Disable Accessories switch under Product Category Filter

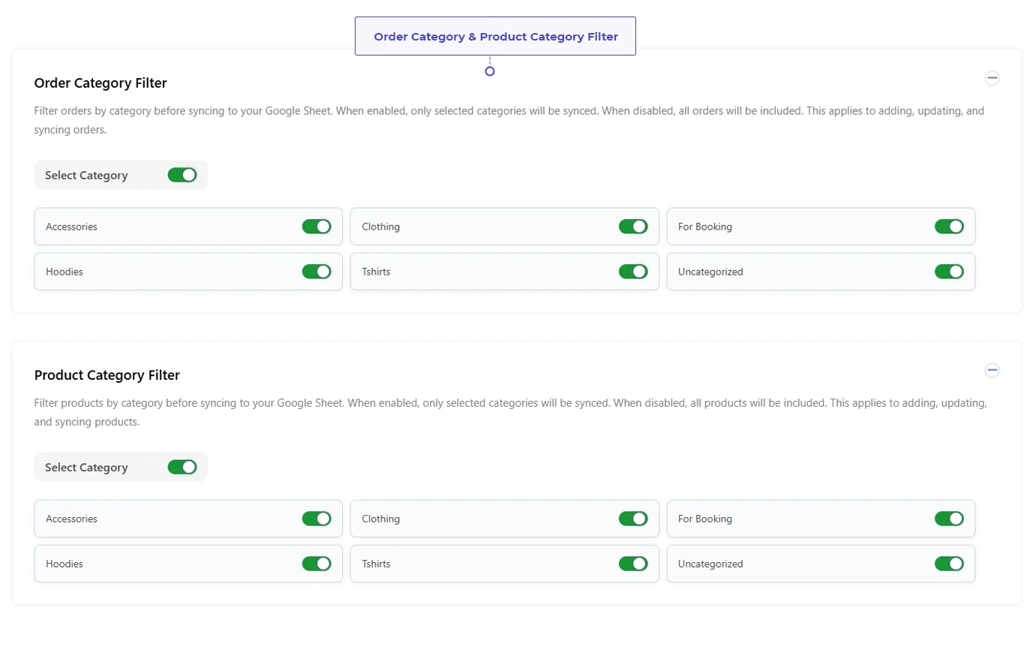pyautogui.click(x=317, y=519)
